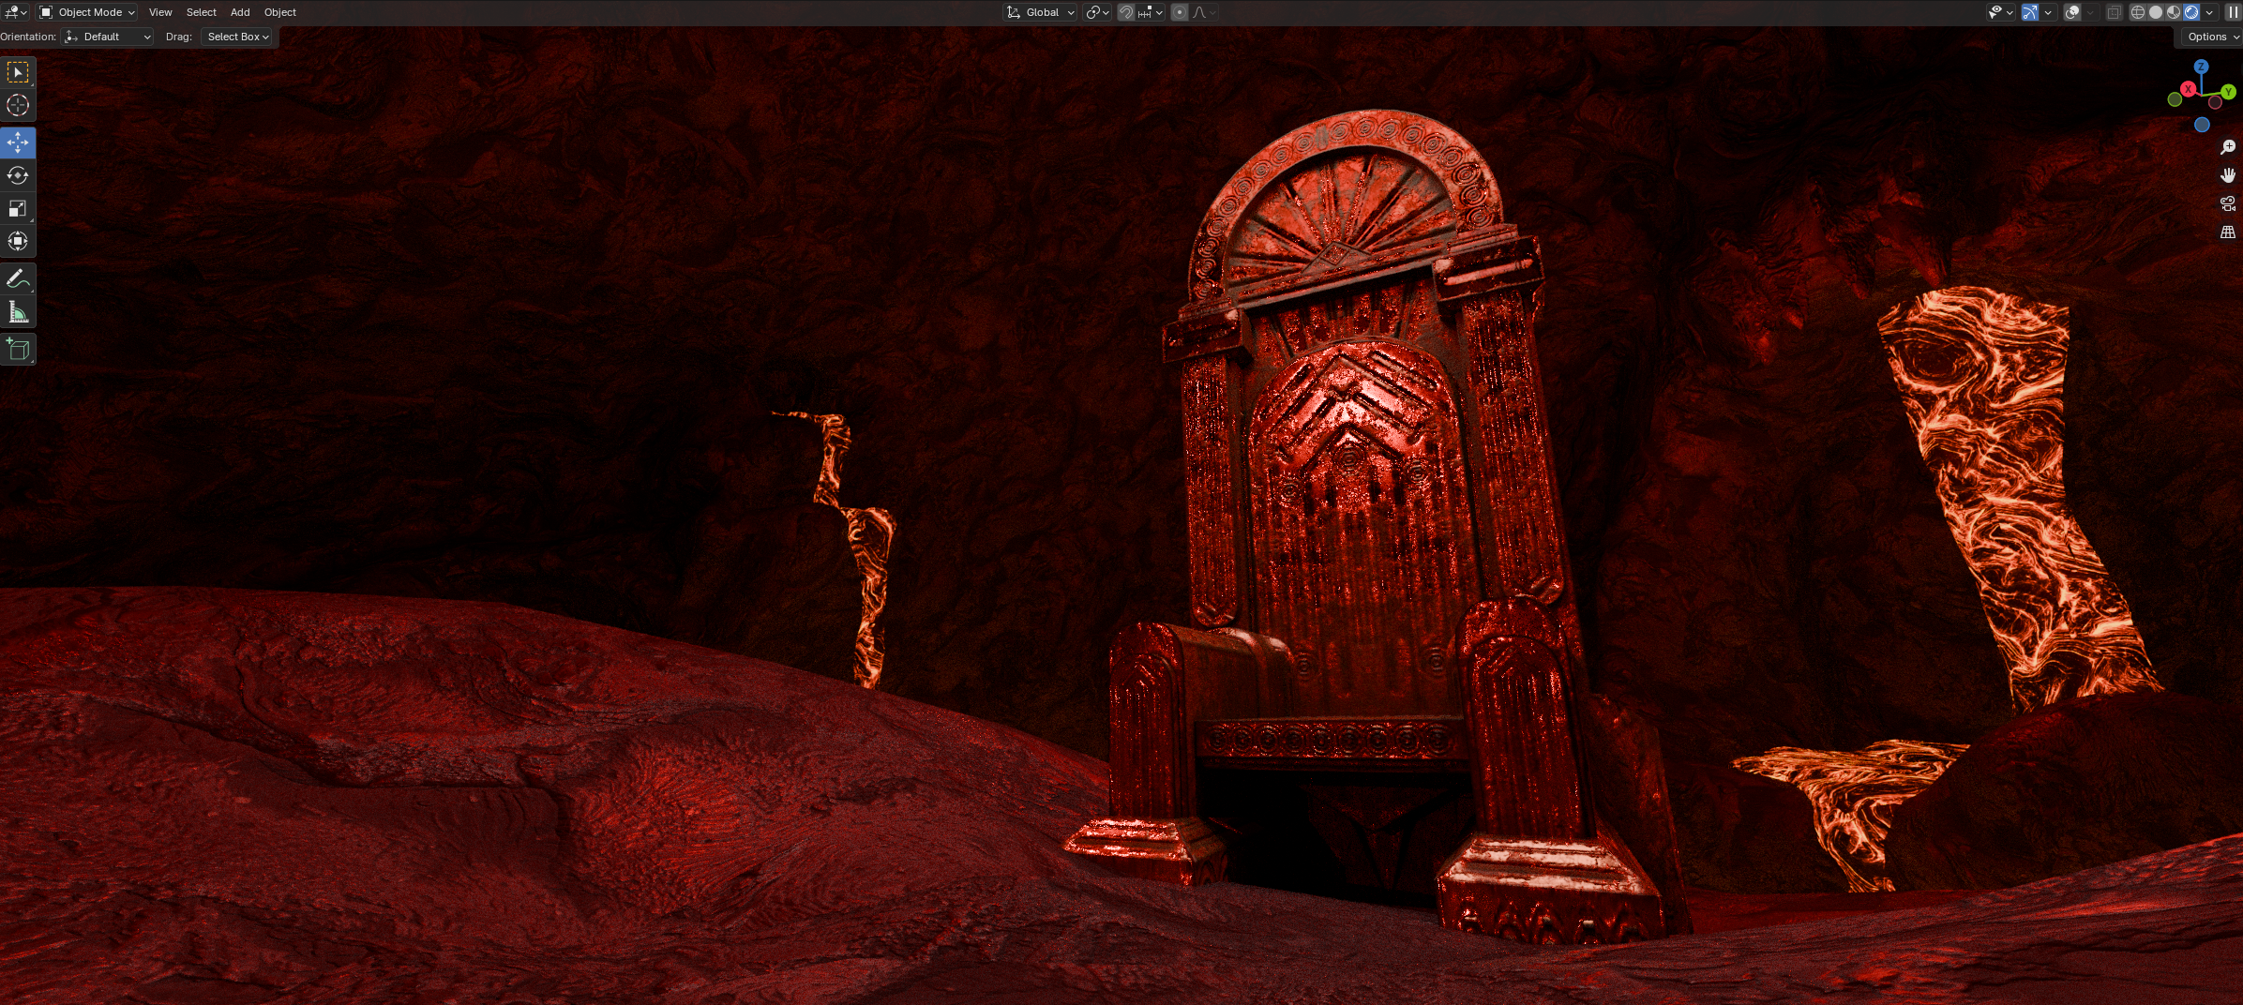Open object visibility and selectability dropdown
Screen dimensions: 2243x1005
2000,12
